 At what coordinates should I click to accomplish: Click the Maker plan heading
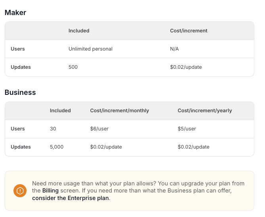coord(15,13)
